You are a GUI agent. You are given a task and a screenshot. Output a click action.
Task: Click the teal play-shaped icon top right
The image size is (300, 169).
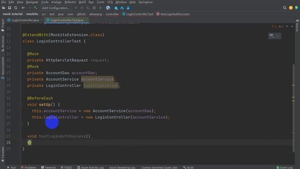297,8
